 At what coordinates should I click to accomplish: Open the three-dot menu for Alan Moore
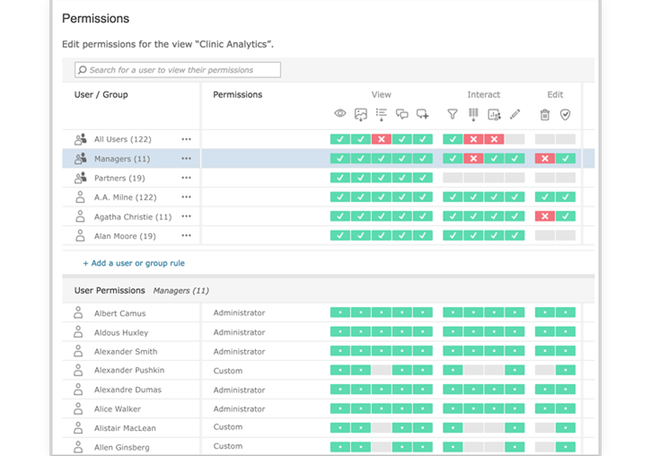tap(186, 236)
